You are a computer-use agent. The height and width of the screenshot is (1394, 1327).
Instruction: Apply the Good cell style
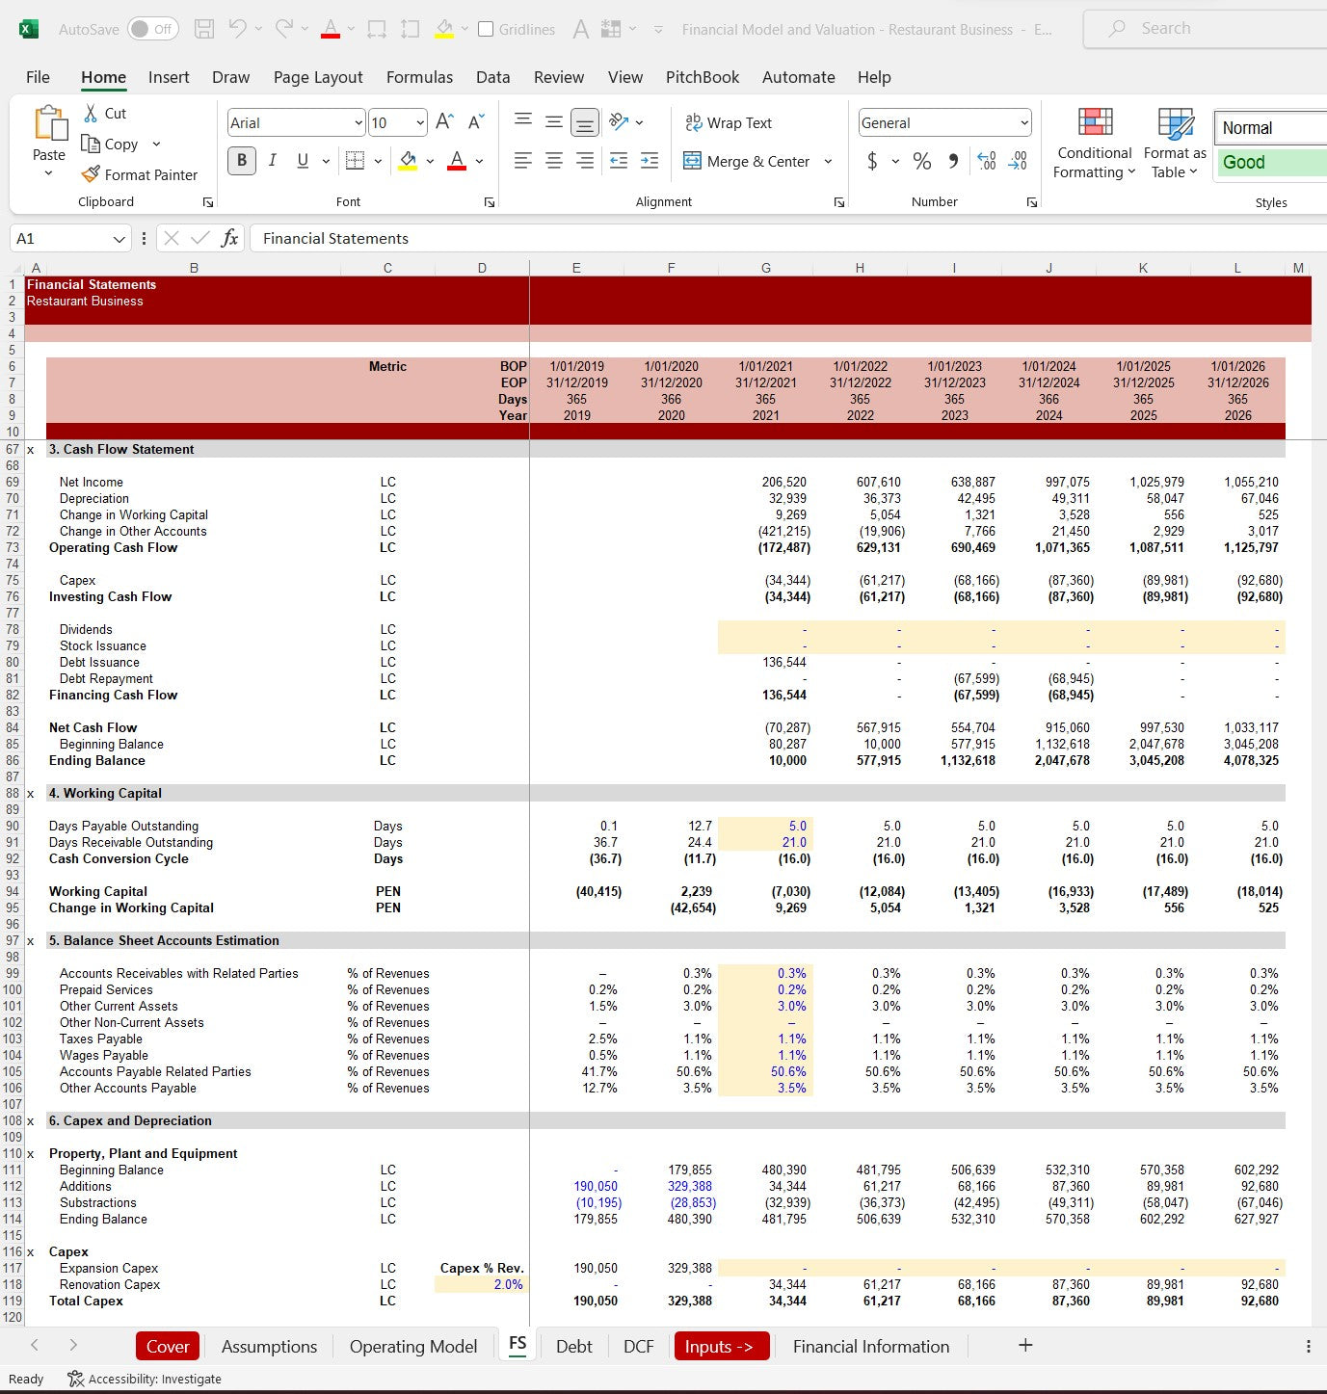(1267, 162)
